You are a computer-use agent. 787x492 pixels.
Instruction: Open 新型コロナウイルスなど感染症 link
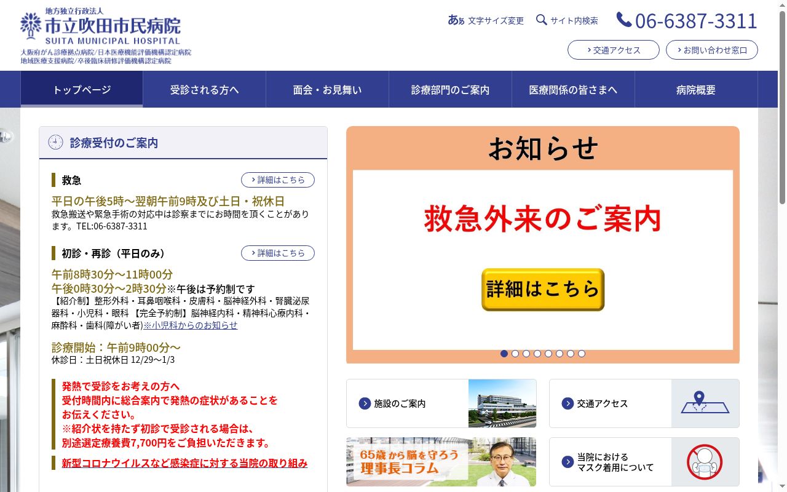184,463
